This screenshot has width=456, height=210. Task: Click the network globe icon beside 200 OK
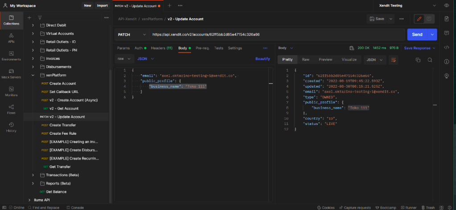[x=352, y=48]
